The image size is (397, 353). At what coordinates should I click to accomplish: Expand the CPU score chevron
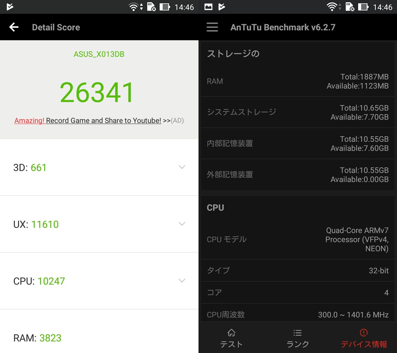click(182, 280)
